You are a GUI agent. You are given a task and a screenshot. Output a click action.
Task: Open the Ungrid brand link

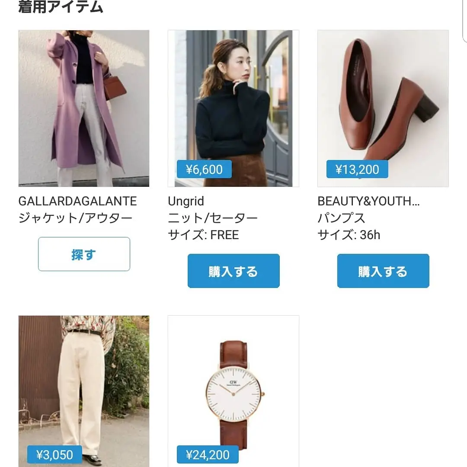(x=186, y=202)
